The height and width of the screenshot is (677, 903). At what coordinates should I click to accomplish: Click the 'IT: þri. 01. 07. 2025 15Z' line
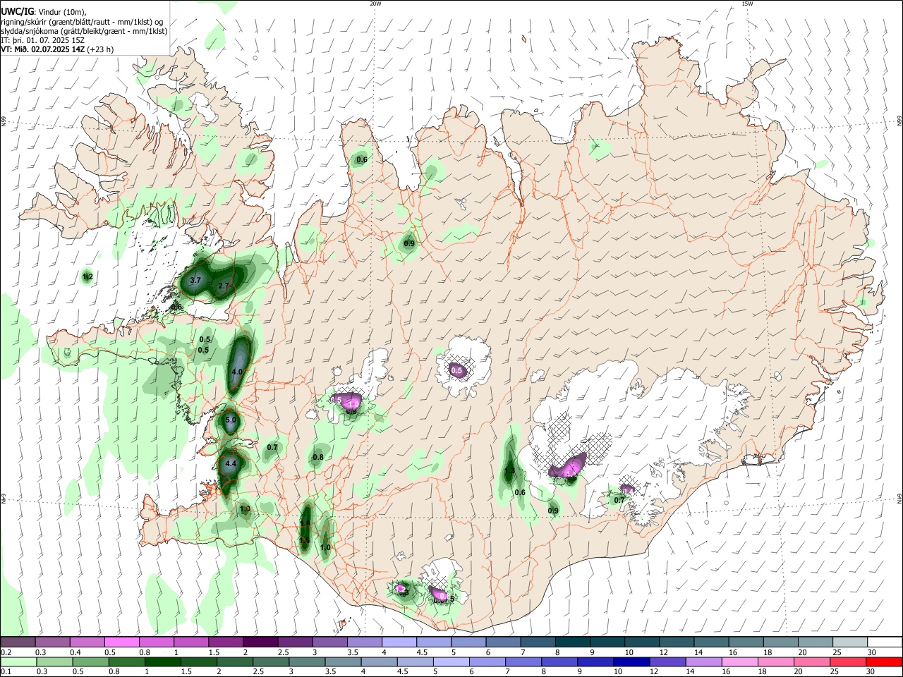(x=42, y=40)
